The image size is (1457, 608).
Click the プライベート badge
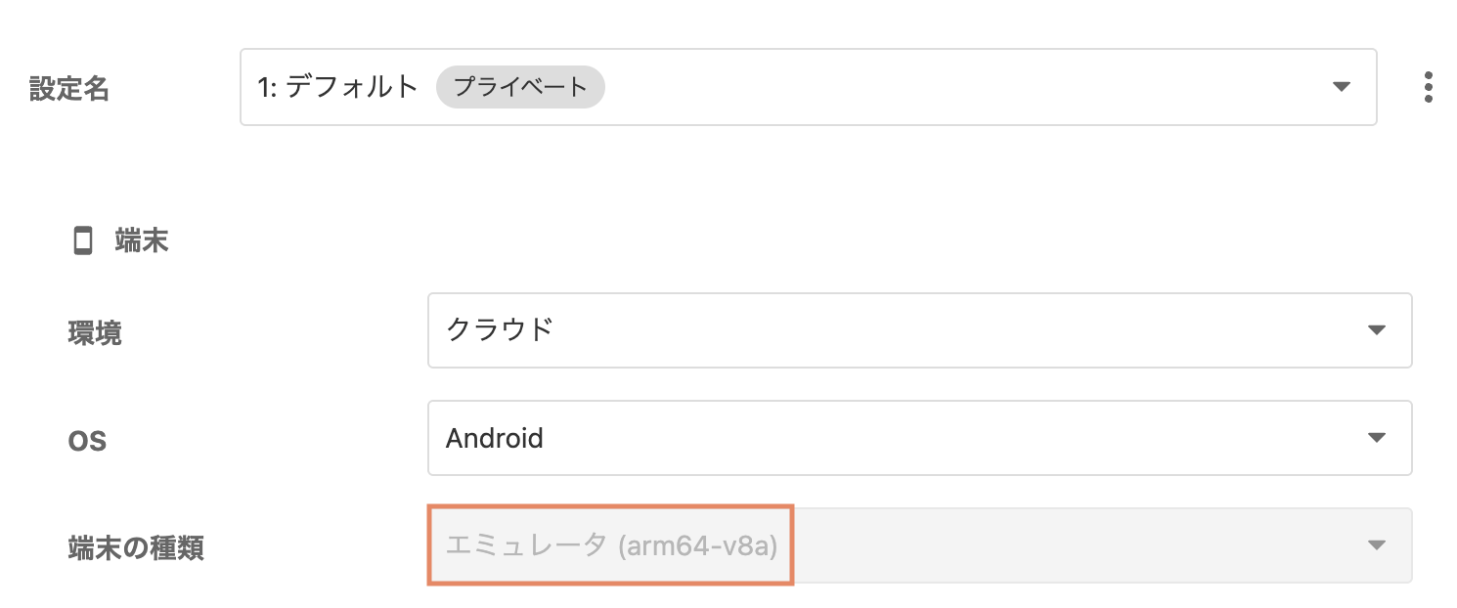[520, 87]
